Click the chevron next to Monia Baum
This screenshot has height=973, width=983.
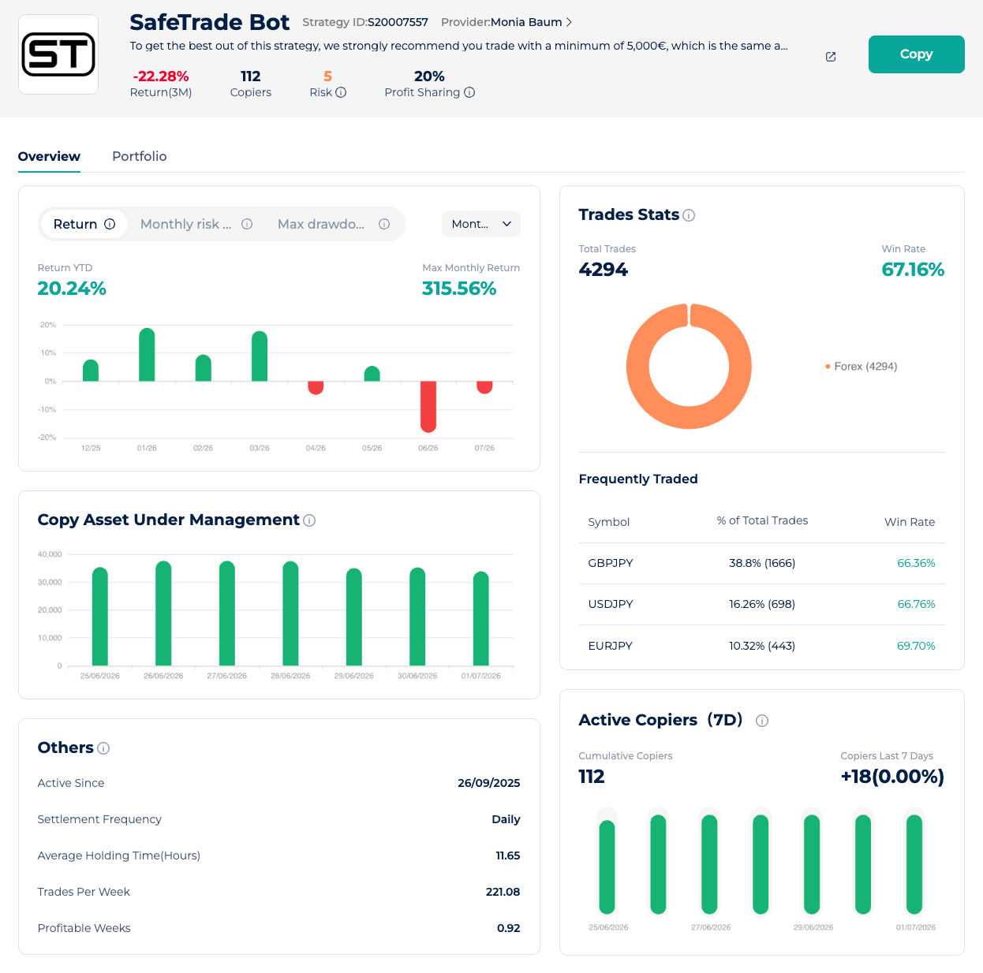[x=570, y=22]
